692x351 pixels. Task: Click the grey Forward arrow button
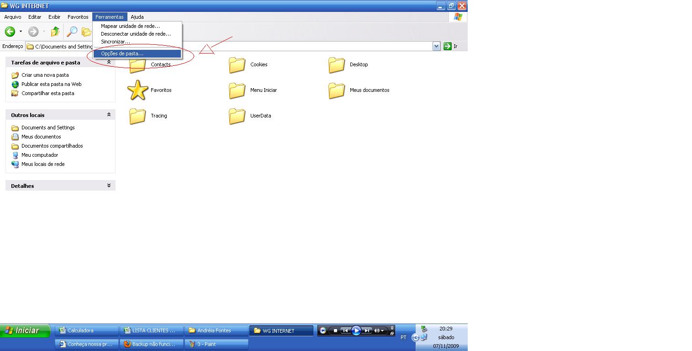33,32
